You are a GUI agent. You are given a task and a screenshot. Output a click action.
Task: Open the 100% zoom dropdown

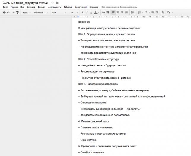(27, 12)
